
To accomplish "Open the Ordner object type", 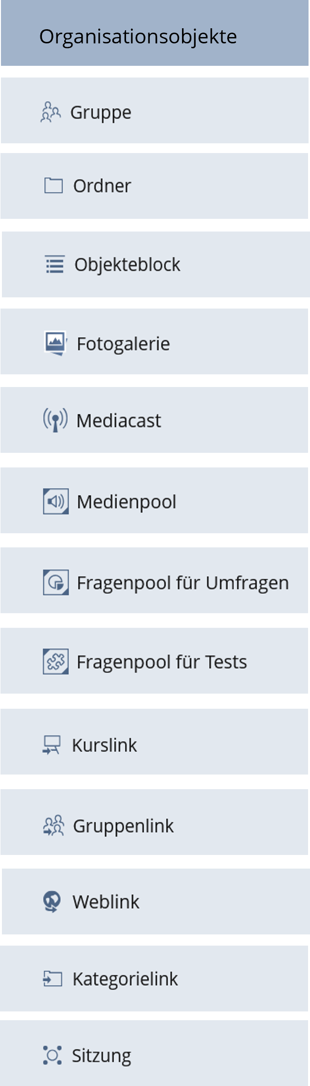I will click(x=102, y=186).
